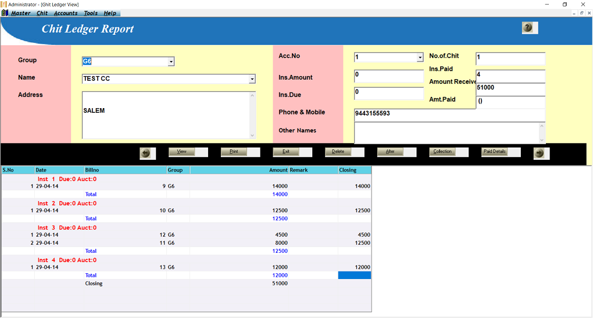Restore the inner Chit Ledger View window
Screen dimensions: 593x318
[x=581, y=13]
